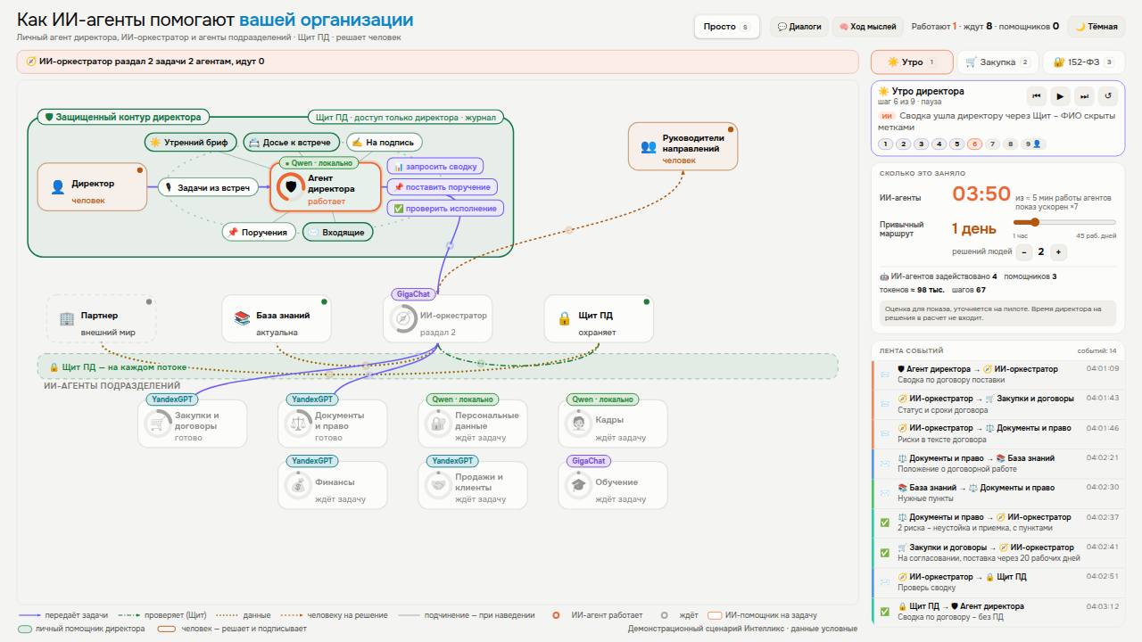Toggle the Ход мыслей view
The height and width of the screenshot is (642, 1142).
click(x=866, y=27)
